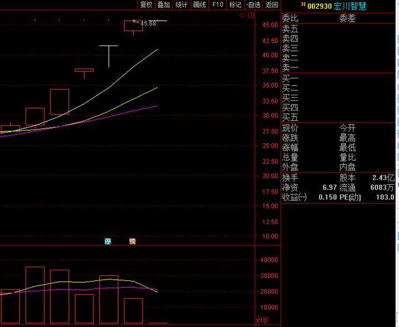Select the 最低 low label
Image resolution: width=399 pixels, height=327 pixels.
click(347, 148)
